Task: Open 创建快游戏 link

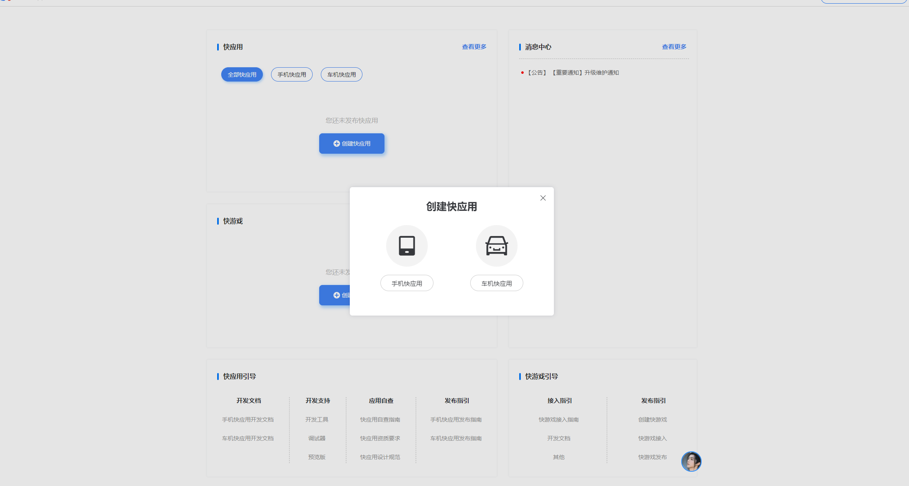Action: (x=653, y=420)
